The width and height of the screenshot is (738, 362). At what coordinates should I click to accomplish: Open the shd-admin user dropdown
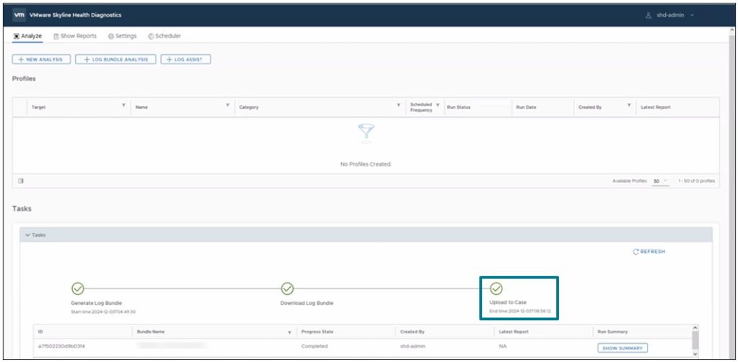[669, 14]
